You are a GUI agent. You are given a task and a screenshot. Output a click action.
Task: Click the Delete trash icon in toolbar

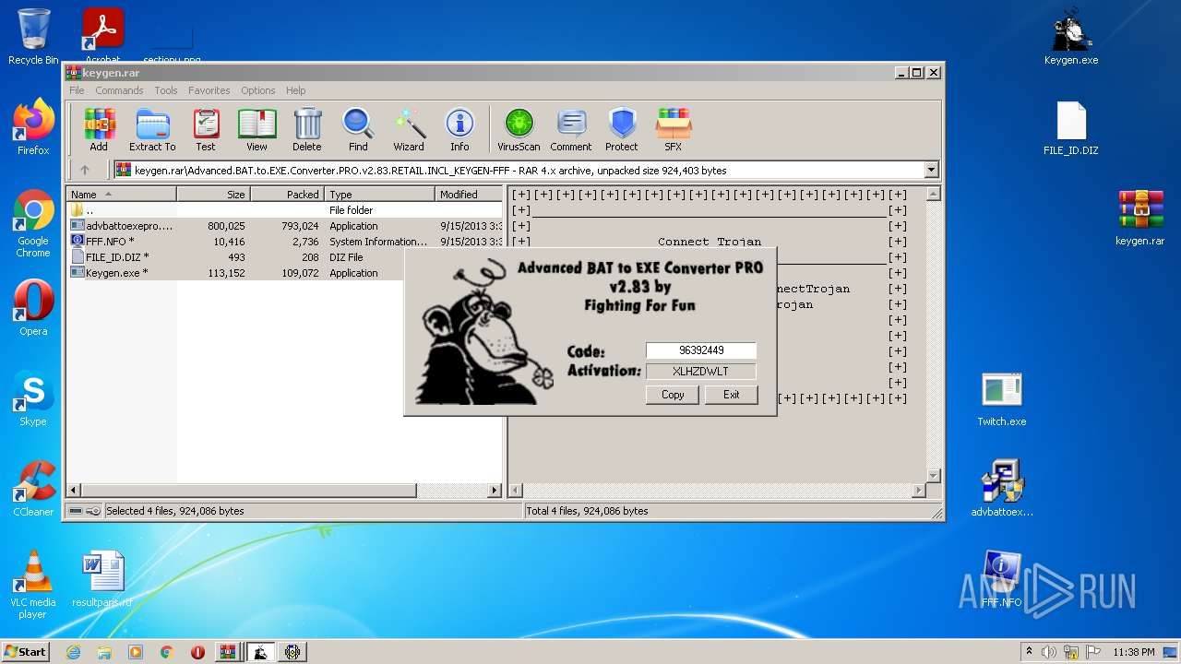coord(307,129)
